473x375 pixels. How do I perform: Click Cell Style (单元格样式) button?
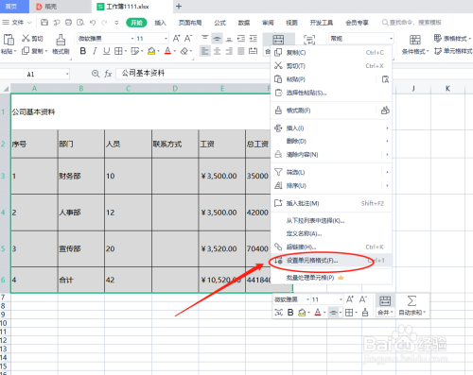(453, 51)
